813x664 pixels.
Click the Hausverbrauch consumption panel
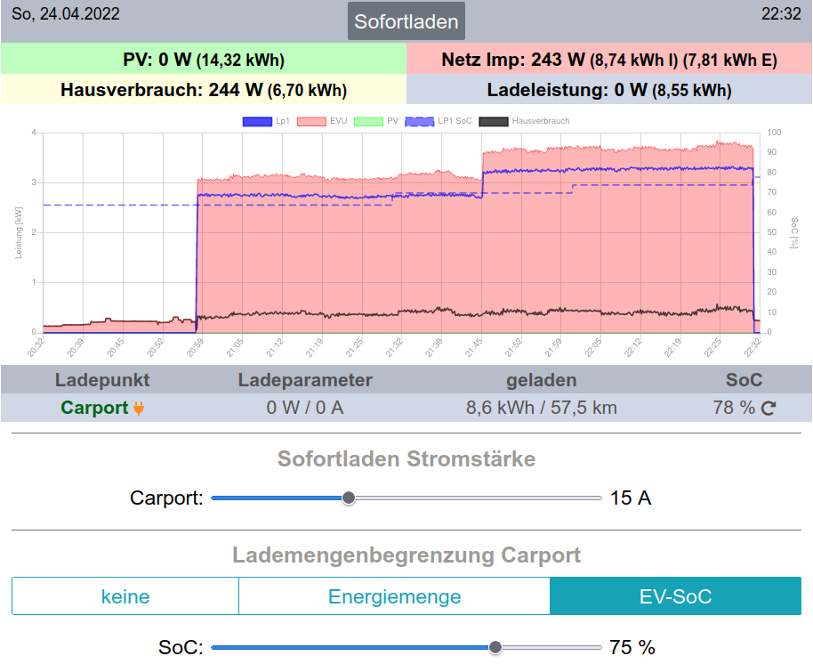[x=203, y=89]
